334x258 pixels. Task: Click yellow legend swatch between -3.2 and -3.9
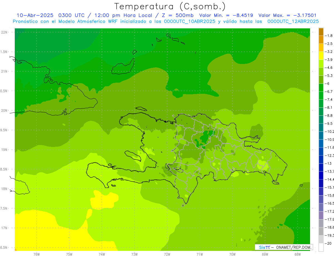click(x=321, y=56)
